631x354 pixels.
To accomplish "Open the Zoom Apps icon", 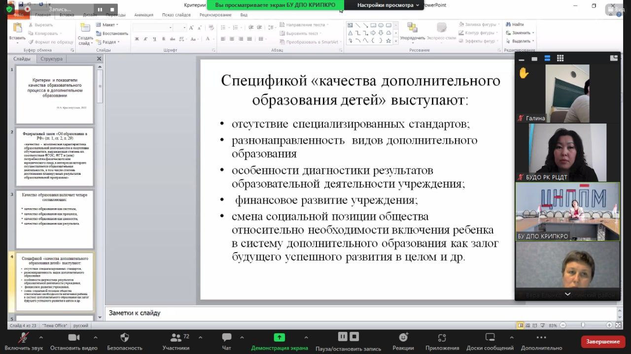I will 442,338.
